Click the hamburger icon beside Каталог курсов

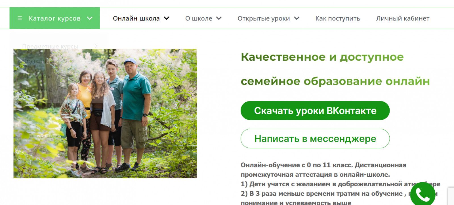(20, 18)
